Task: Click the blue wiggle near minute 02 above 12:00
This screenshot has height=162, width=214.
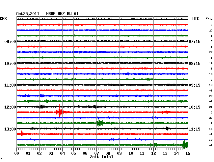Action: click(42, 95)
